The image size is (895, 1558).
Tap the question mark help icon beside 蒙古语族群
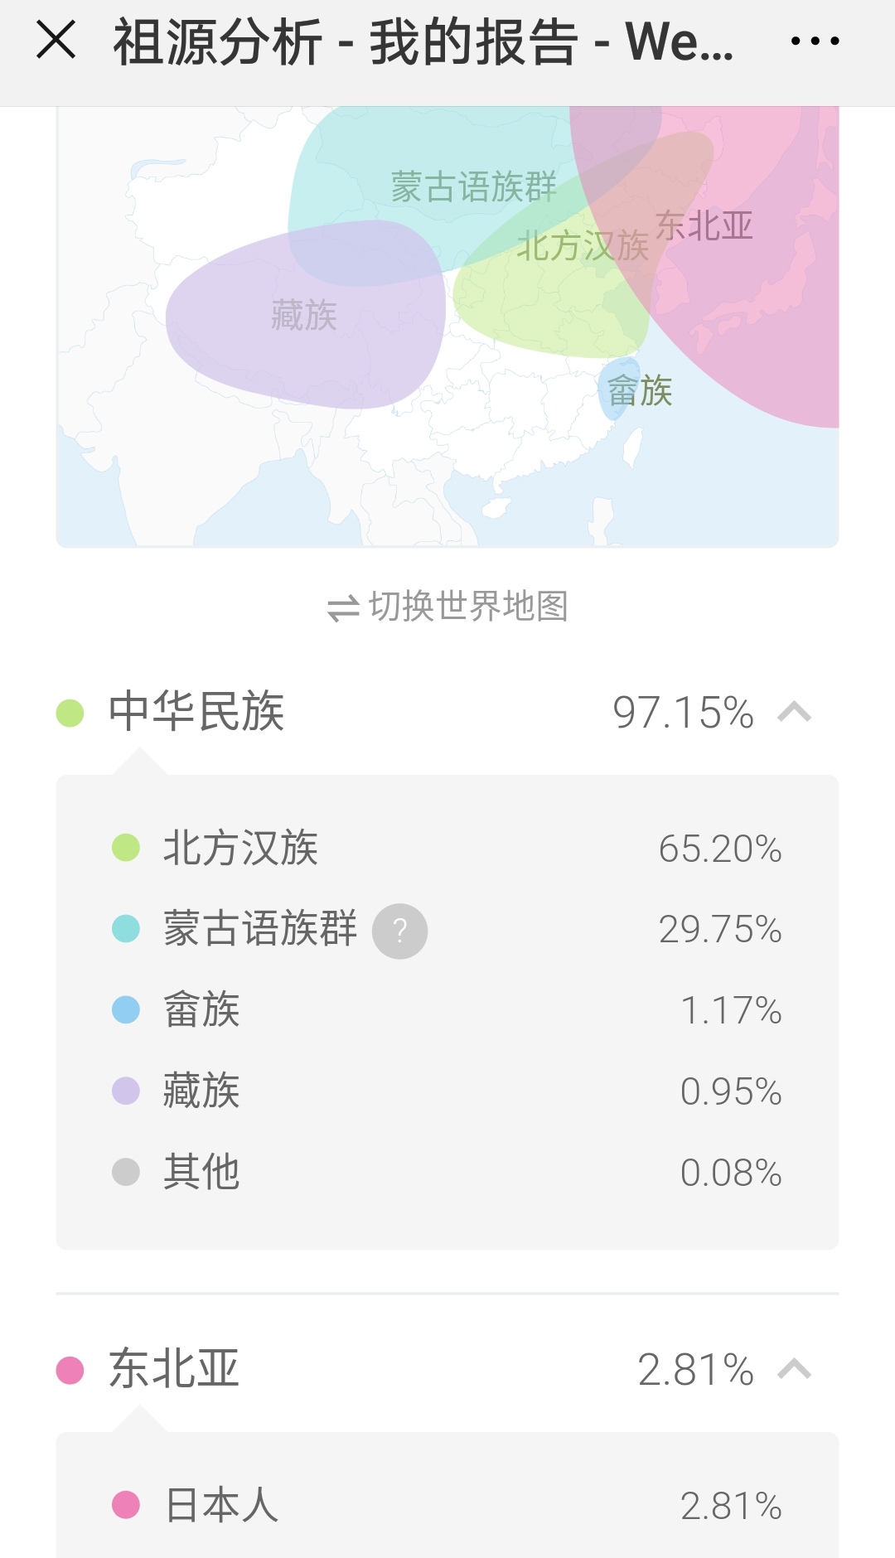400,931
